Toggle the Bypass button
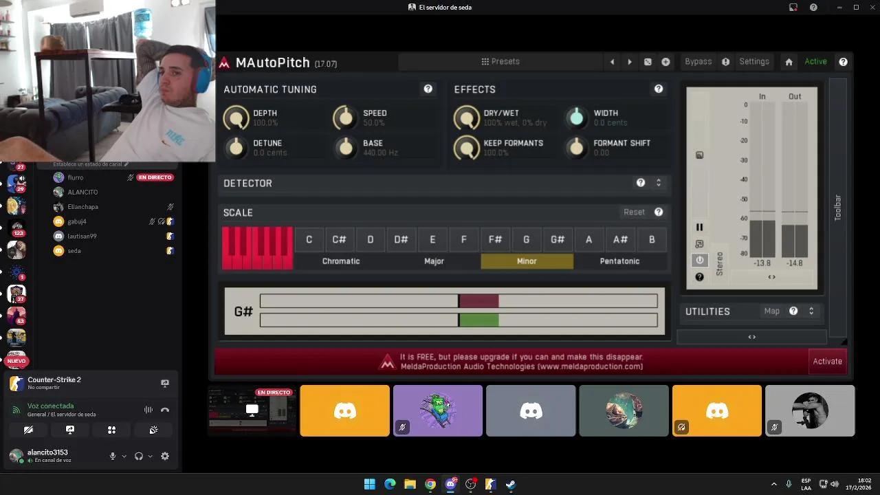Image resolution: width=880 pixels, height=495 pixels. click(x=698, y=62)
